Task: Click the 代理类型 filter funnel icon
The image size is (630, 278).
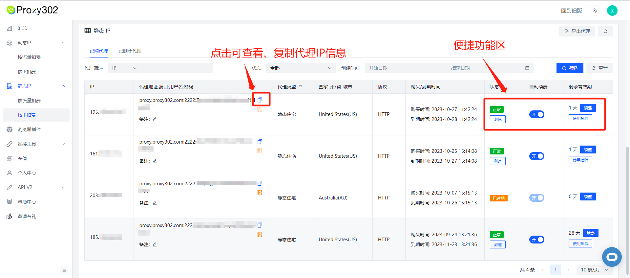Action: (301, 87)
